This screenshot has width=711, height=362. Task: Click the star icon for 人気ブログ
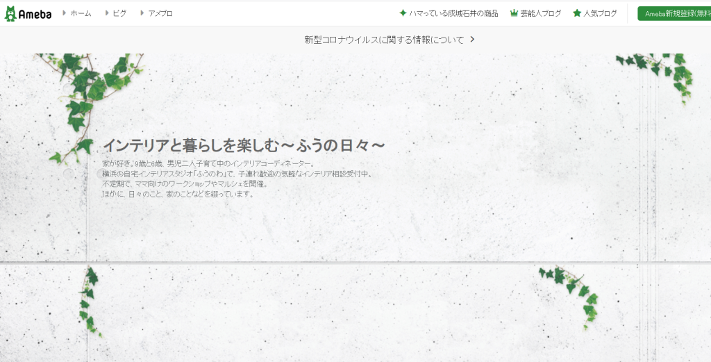click(x=577, y=13)
